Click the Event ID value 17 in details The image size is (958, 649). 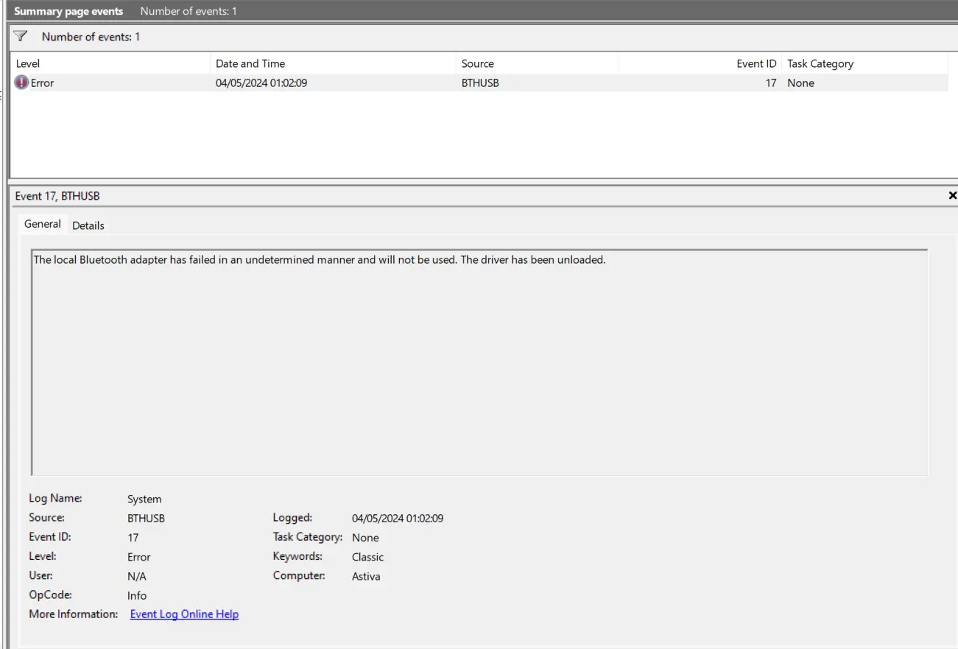tap(133, 537)
